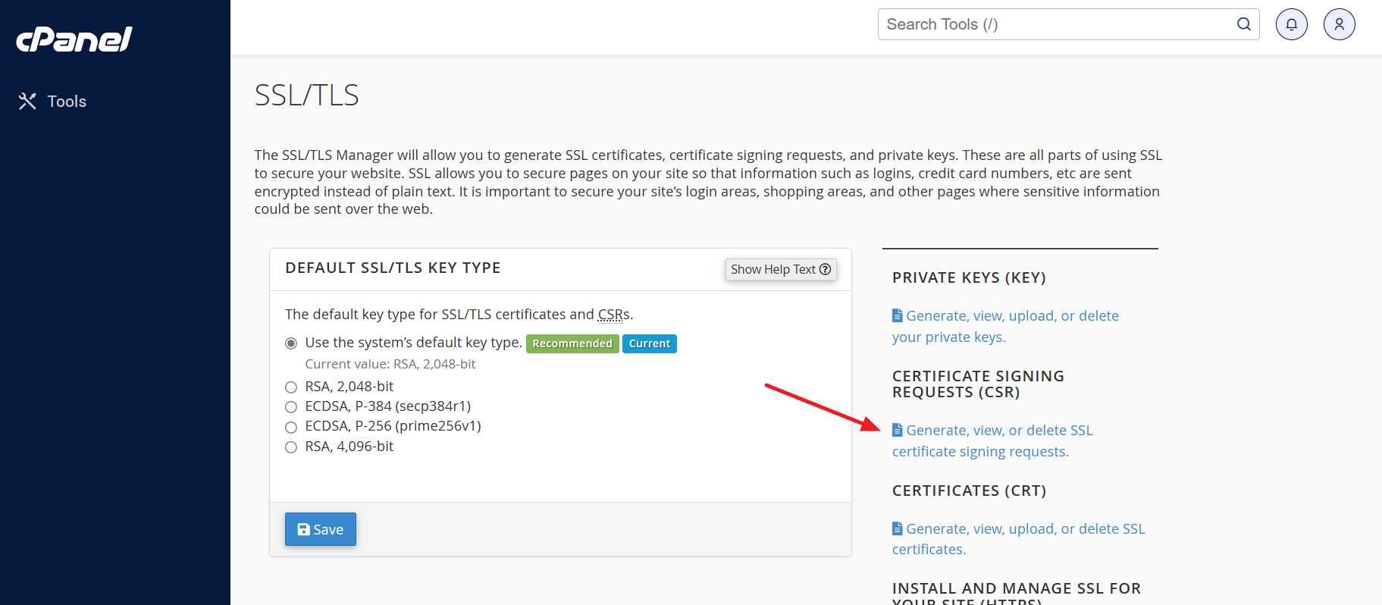Click the Current badge
Image resolution: width=1382 pixels, height=605 pixels.
[x=650, y=343]
